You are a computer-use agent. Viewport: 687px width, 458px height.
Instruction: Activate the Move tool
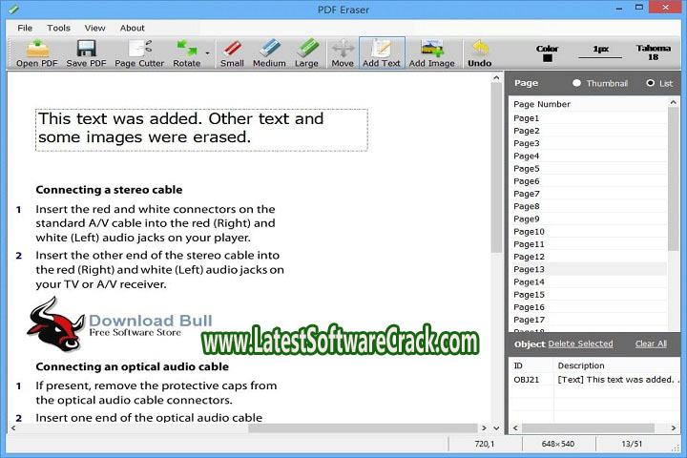pyautogui.click(x=343, y=53)
